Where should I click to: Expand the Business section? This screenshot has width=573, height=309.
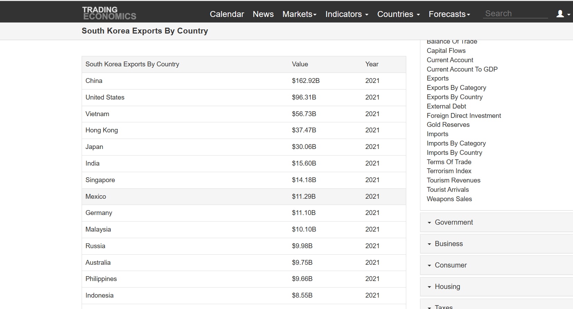point(496,244)
